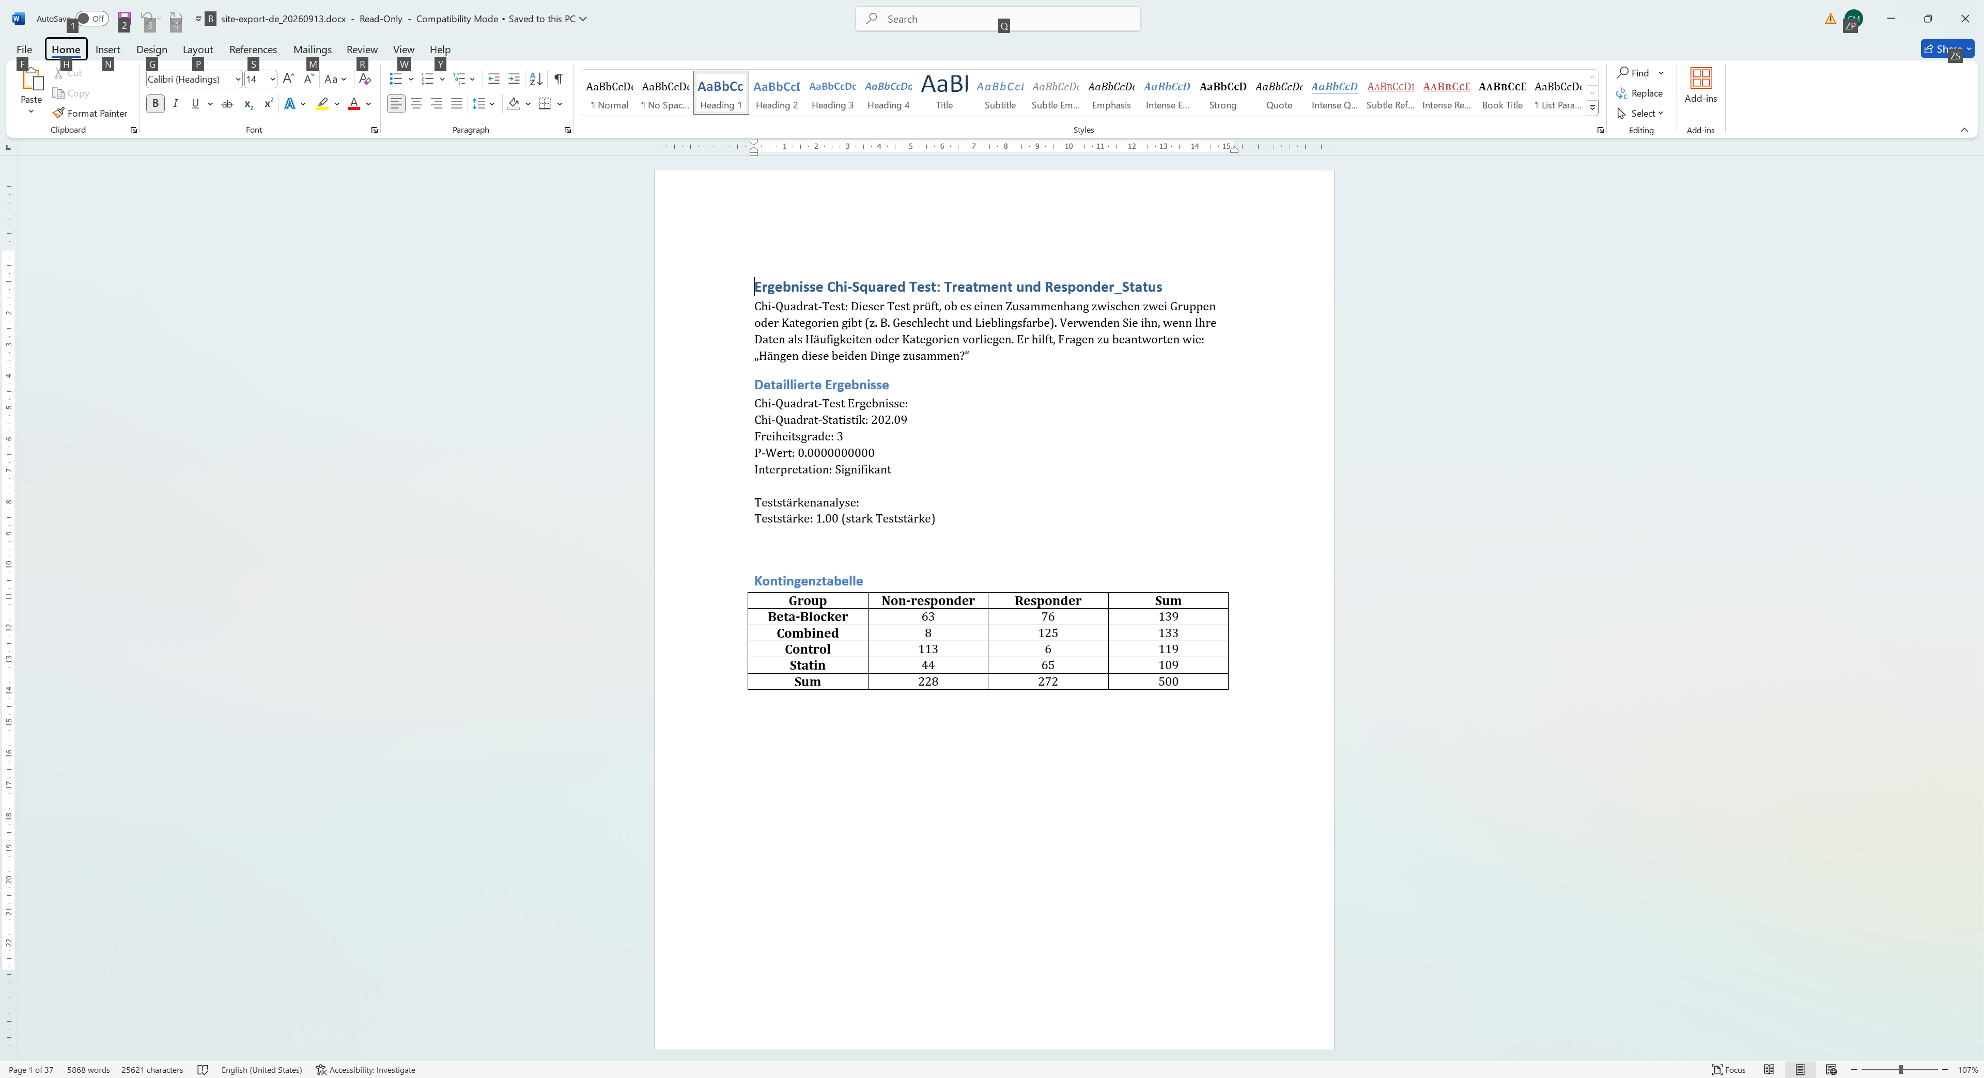Toggle Italic formatting button
The width and height of the screenshot is (1984, 1078).
175,103
